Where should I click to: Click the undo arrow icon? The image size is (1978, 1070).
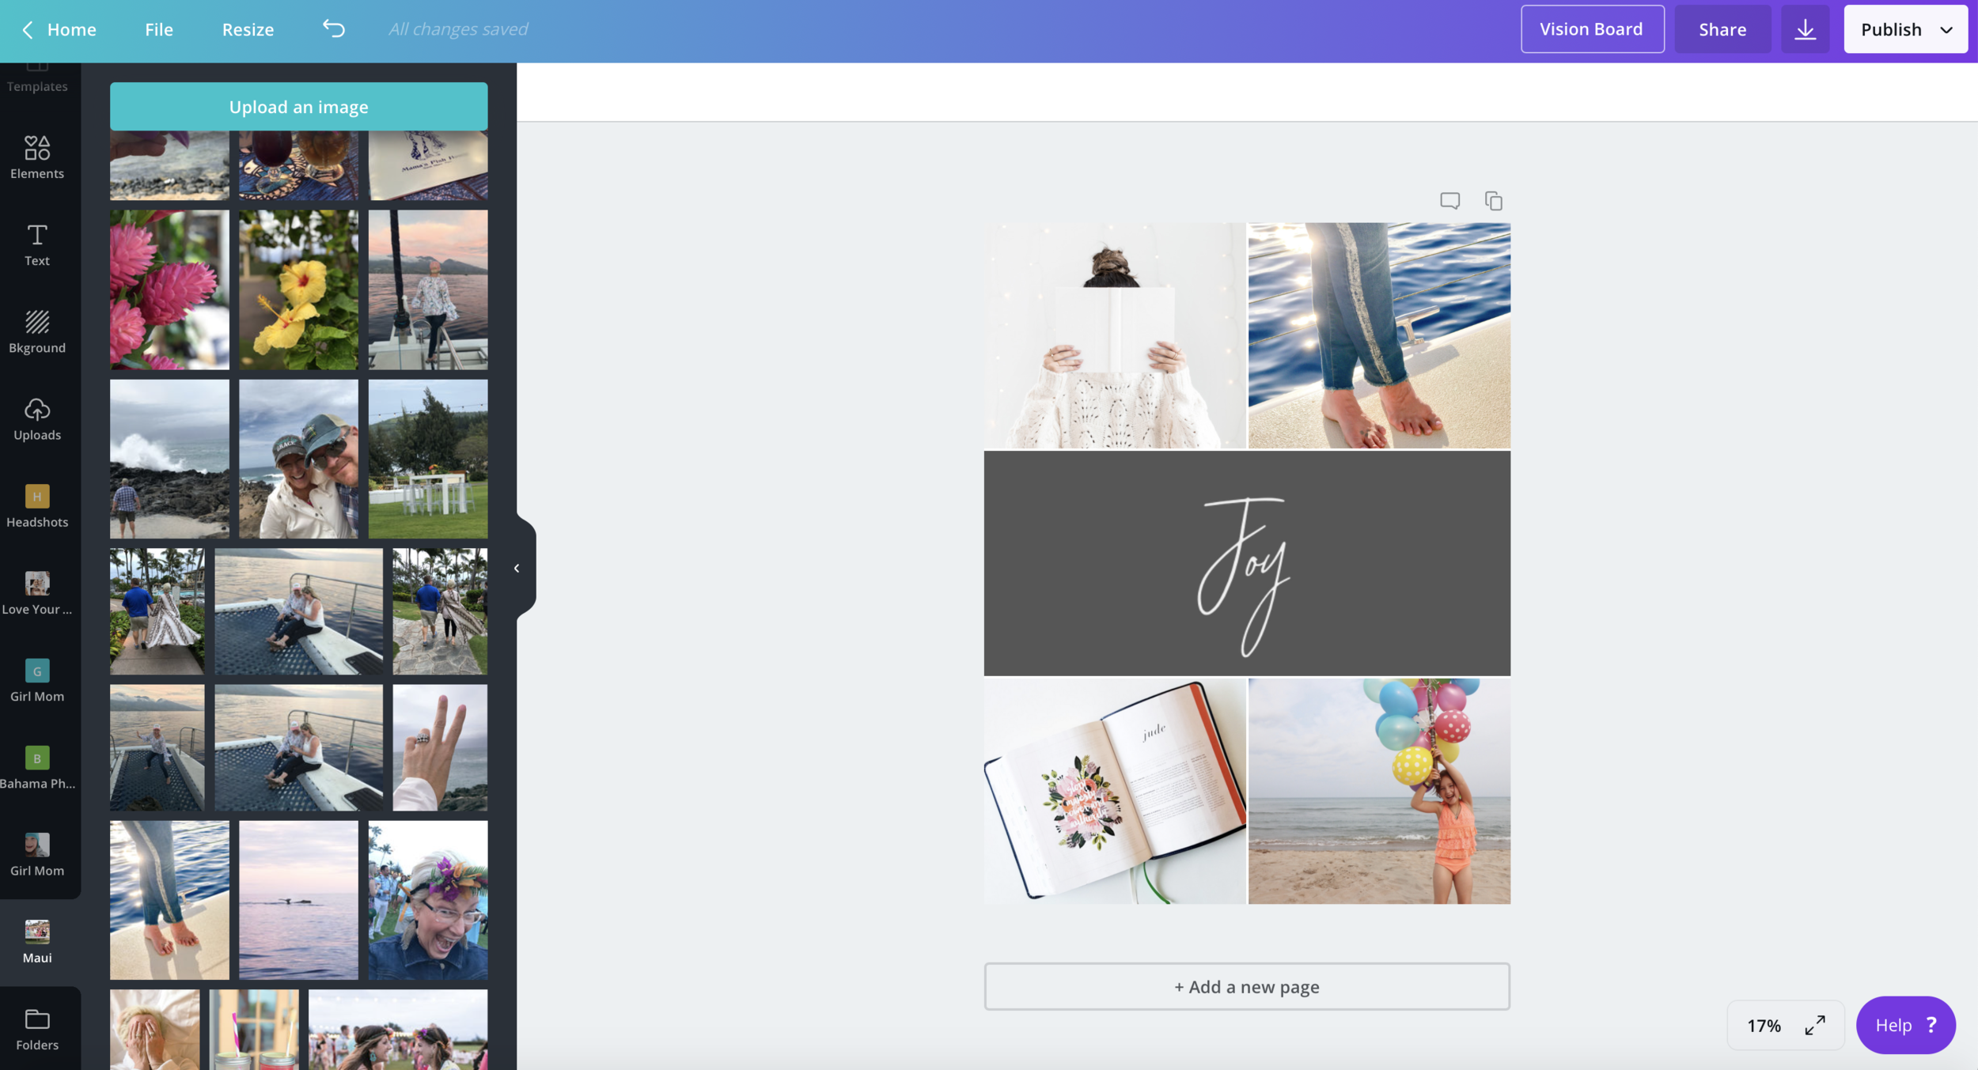click(x=334, y=29)
